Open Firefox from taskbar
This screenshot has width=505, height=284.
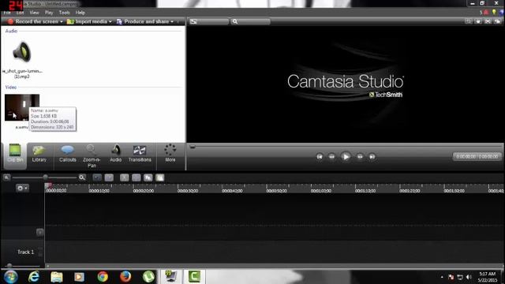(x=125, y=277)
